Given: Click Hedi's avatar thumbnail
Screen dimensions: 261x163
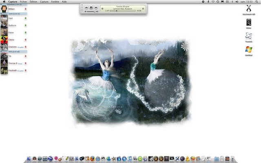Looking at the screenshot, I should click(x=4, y=18).
